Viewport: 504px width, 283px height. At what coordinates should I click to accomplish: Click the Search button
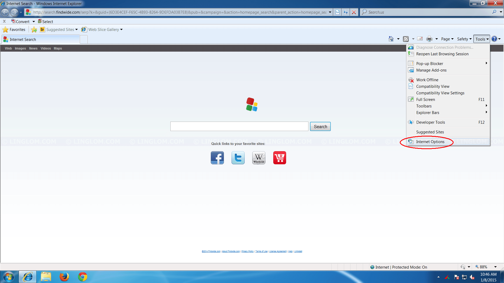click(320, 126)
